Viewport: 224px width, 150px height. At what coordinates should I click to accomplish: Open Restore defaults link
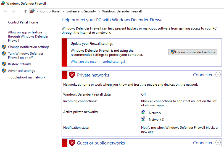[x=20, y=64]
